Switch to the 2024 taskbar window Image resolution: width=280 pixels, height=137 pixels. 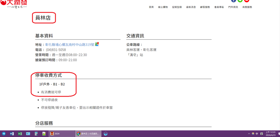62,134
